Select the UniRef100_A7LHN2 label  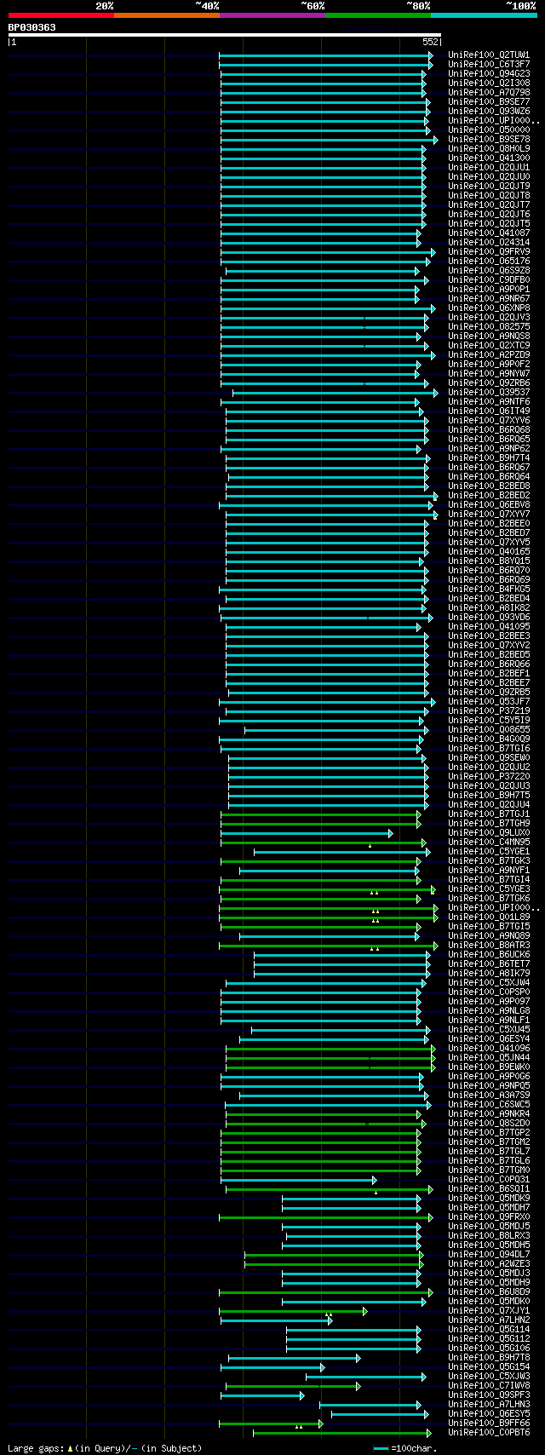point(489,1320)
